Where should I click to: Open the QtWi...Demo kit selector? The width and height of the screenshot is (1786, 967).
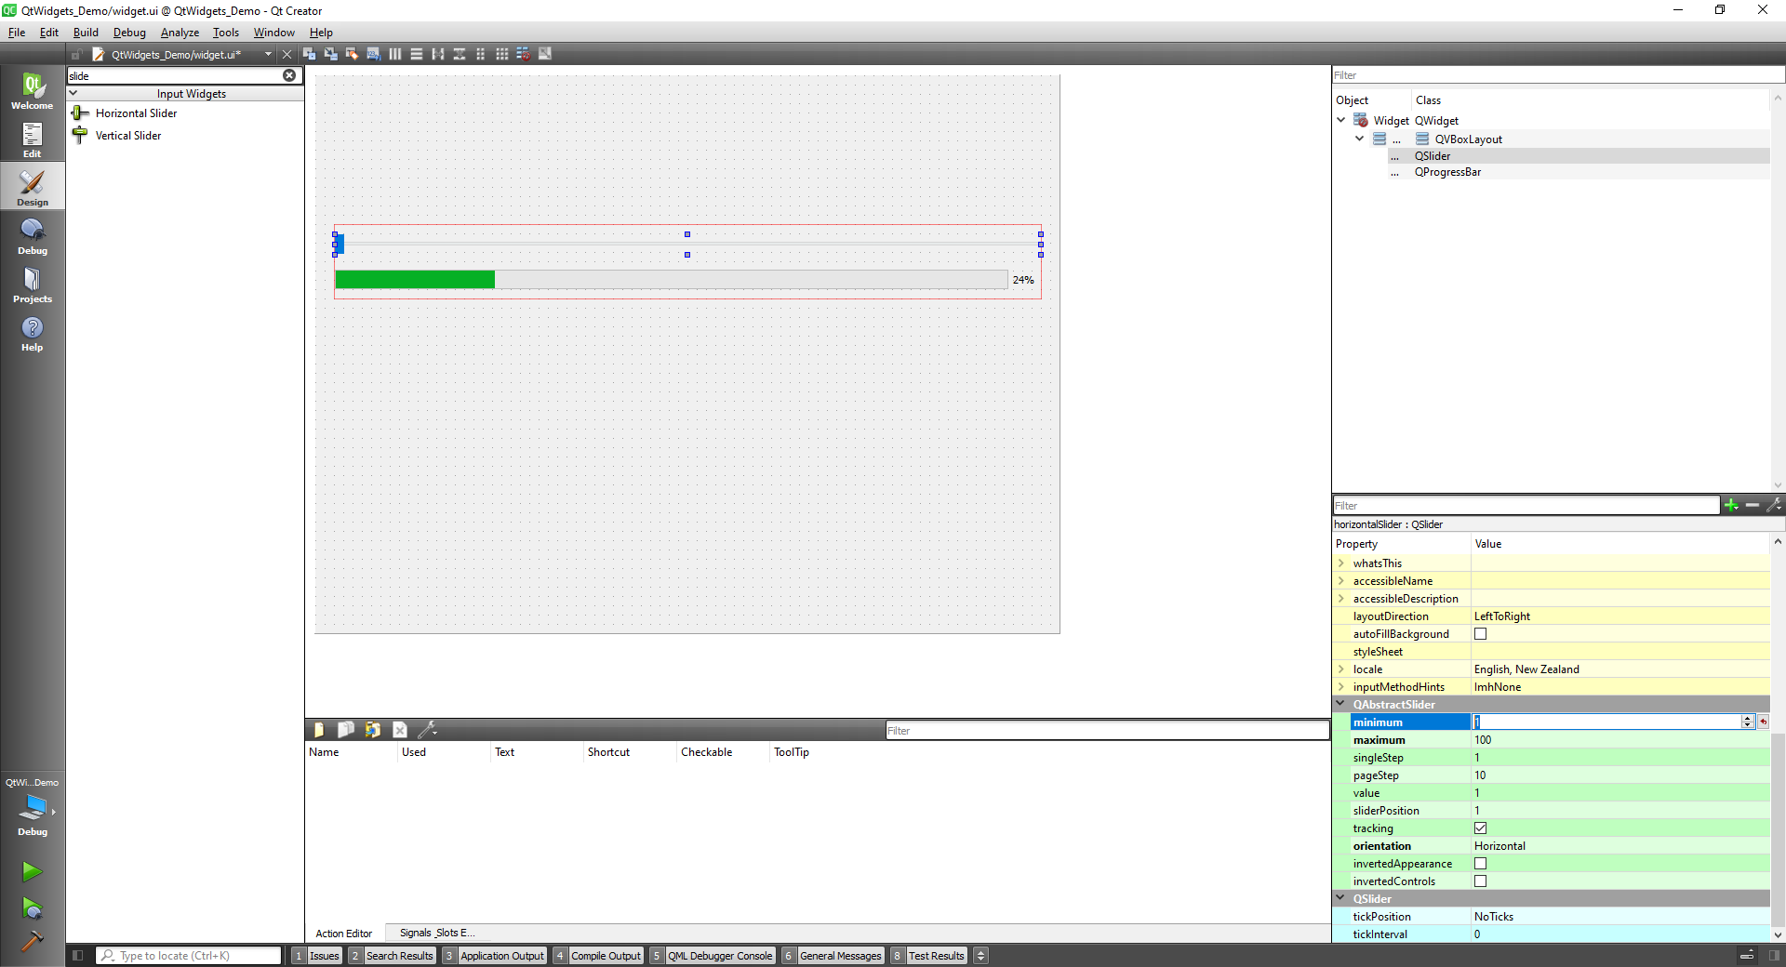pyautogui.click(x=33, y=807)
